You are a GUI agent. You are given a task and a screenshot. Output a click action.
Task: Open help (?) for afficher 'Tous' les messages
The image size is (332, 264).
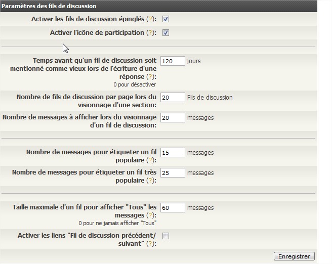[x=150, y=215]
